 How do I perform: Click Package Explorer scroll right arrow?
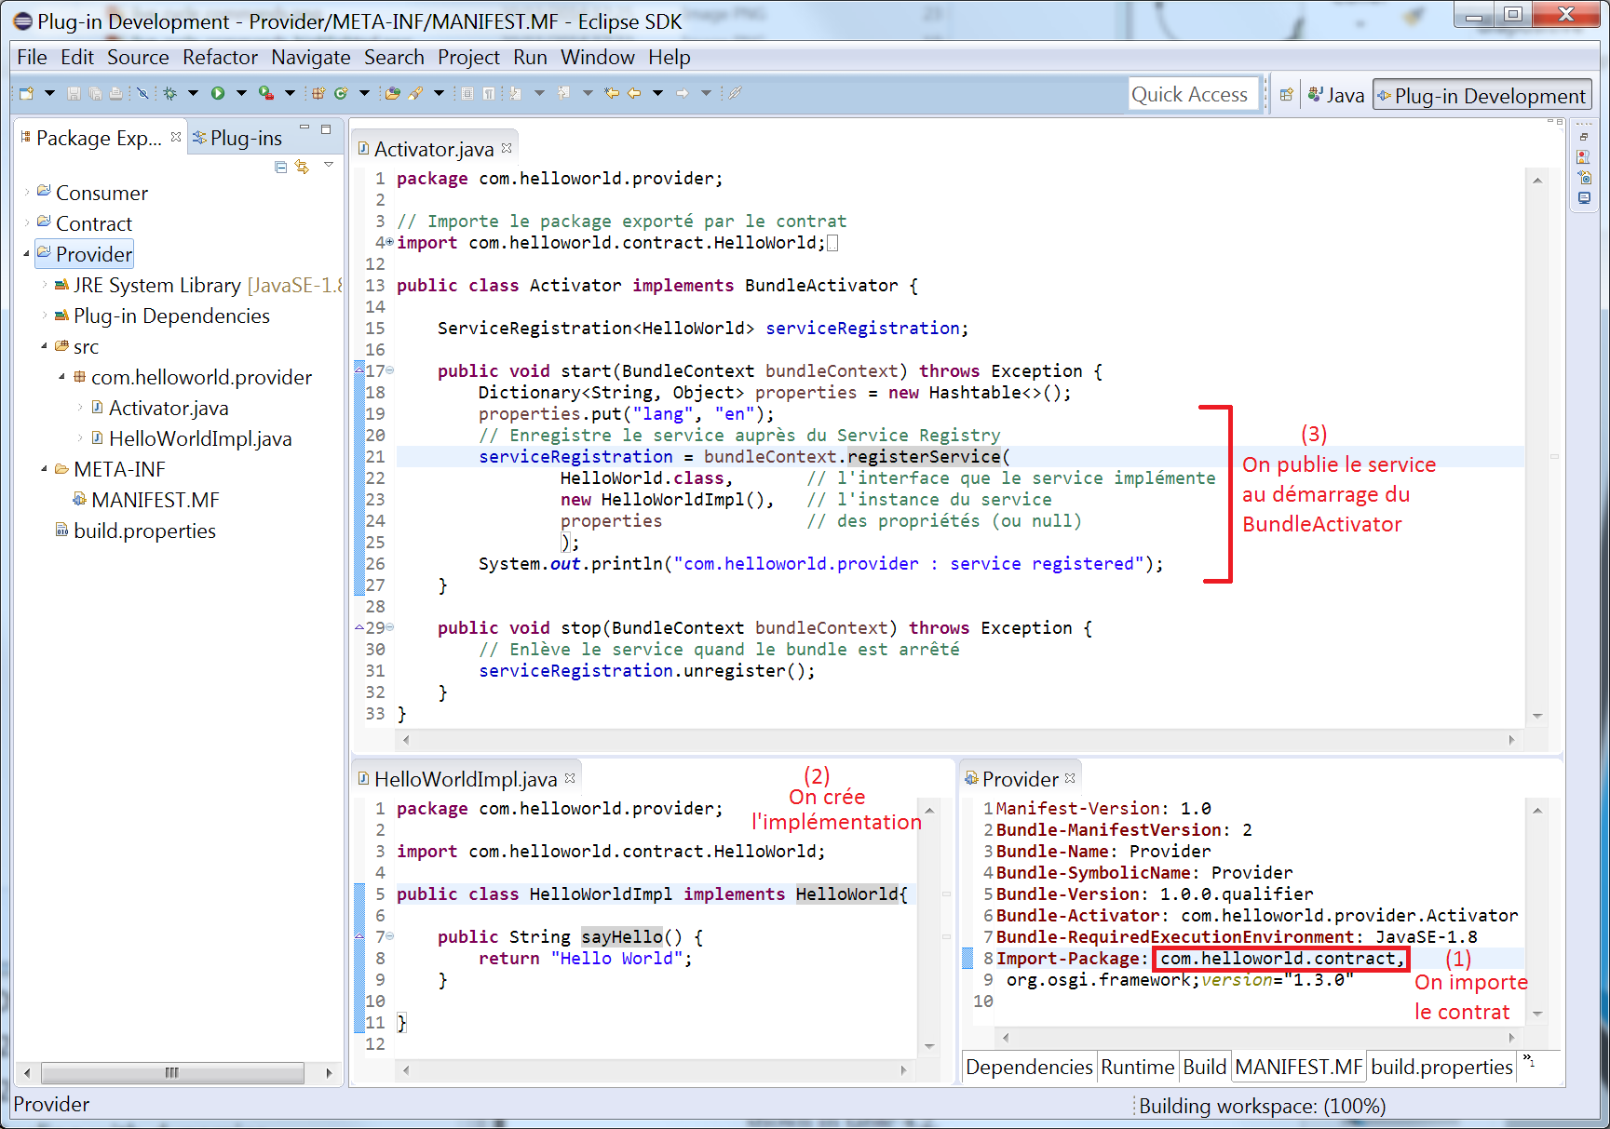coord(329,1072)
